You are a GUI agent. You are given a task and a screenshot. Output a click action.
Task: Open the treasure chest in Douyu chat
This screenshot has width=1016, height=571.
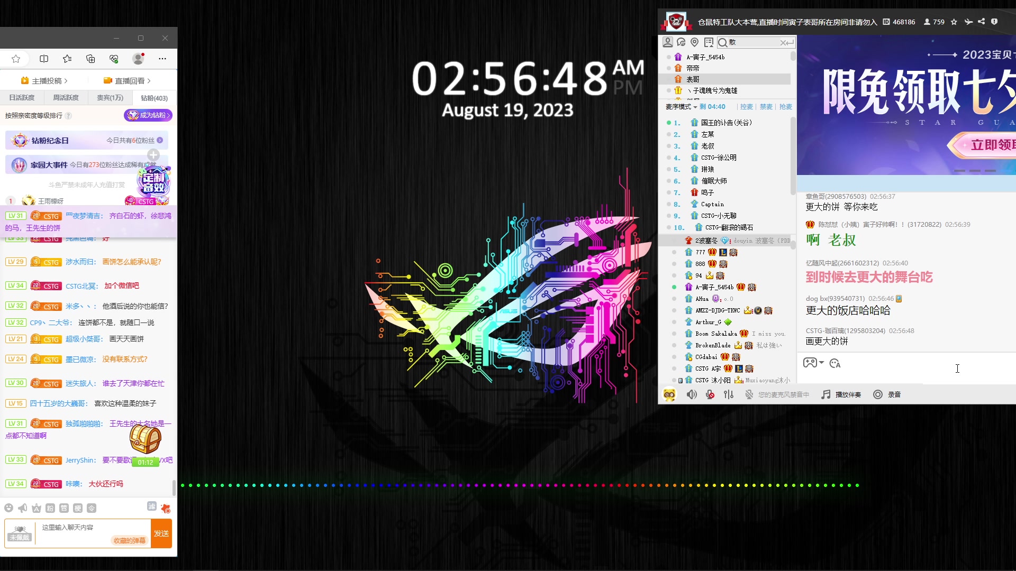(146, 438)
